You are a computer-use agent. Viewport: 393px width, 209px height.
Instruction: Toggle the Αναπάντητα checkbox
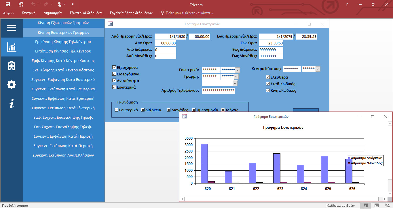114,81
